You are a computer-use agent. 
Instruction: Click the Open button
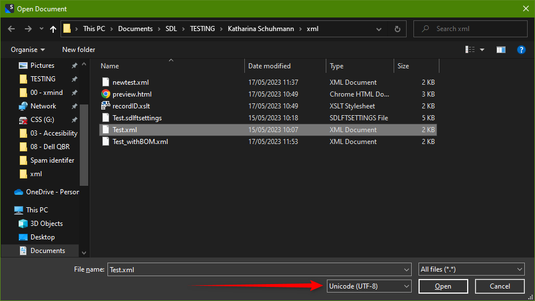(x=443, y=287)
